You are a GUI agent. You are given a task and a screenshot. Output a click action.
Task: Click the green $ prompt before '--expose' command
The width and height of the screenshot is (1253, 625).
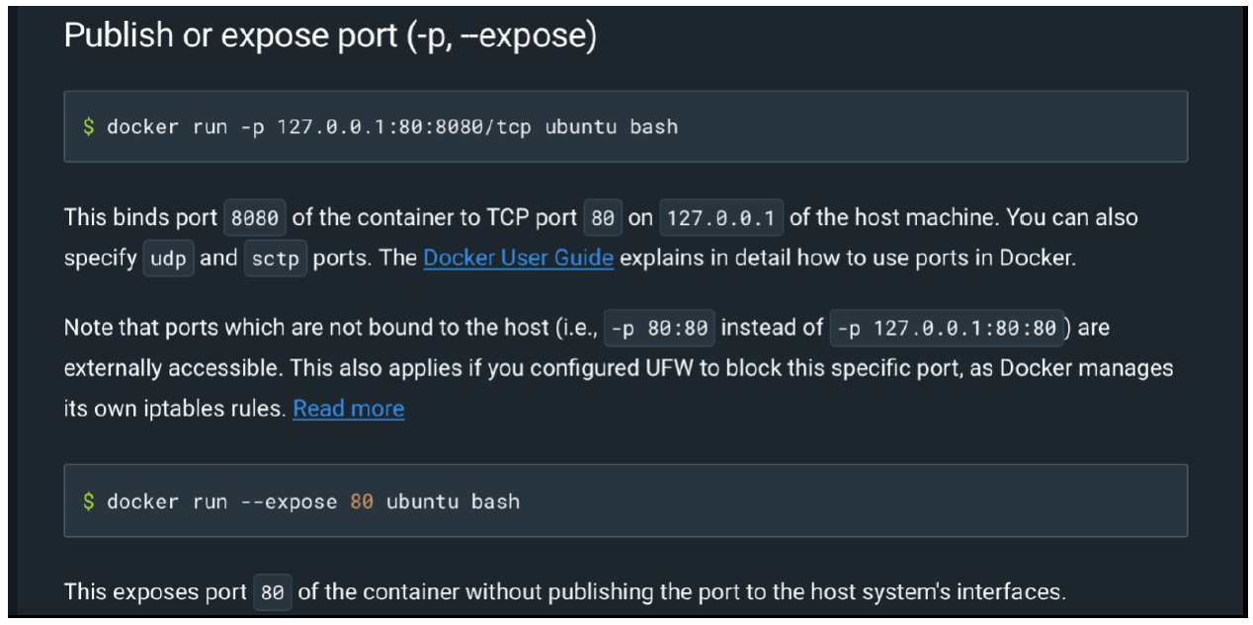89,502
